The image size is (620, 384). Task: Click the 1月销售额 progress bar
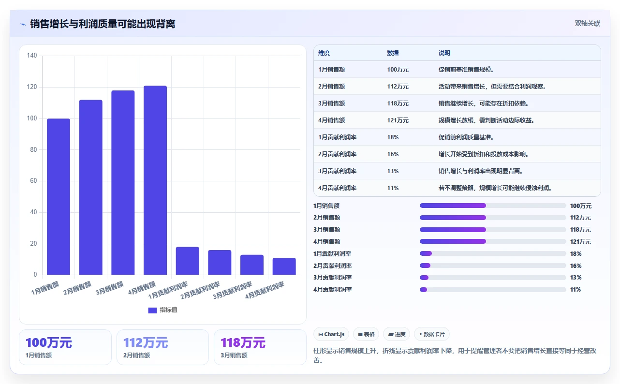tap(493, 206)
